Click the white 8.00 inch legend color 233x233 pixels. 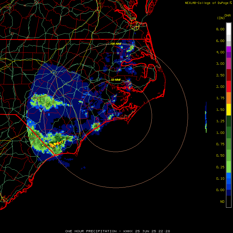click(x=229, y=29)
